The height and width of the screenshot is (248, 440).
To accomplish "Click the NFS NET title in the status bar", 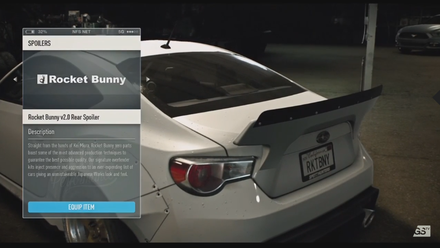I will 81,32.
